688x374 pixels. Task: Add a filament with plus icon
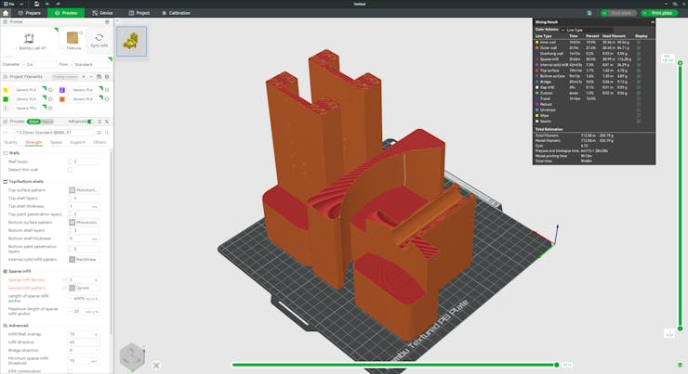[x=86, y=76]
